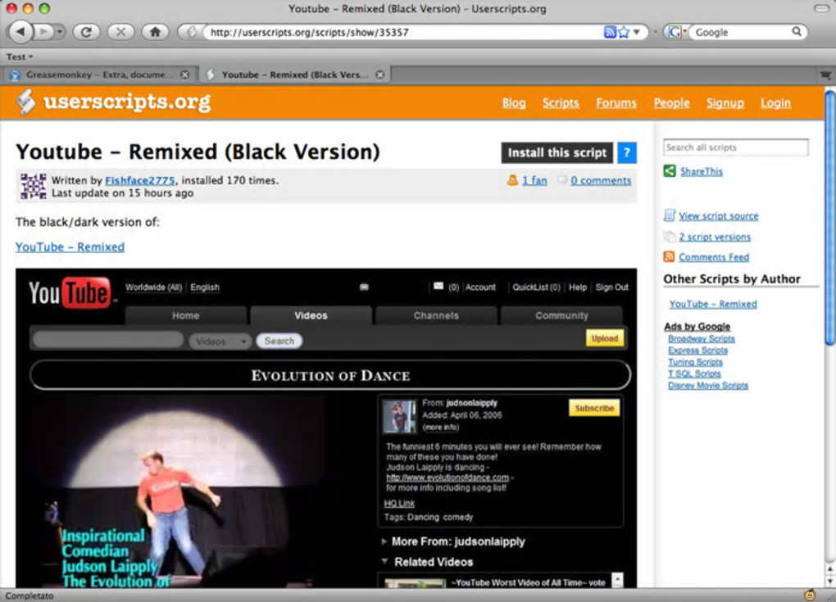The image size is (836, 602).
Task: Open the 0 comments link
Action: (x=601, y=180)
